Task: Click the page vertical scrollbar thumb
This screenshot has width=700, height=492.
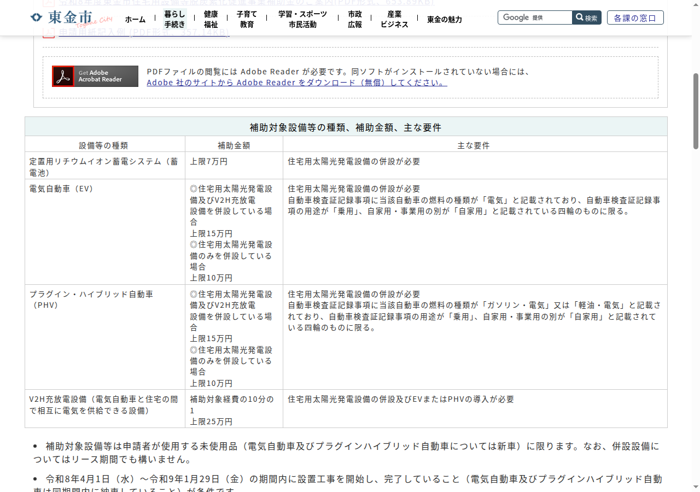Action: point(696,111)
